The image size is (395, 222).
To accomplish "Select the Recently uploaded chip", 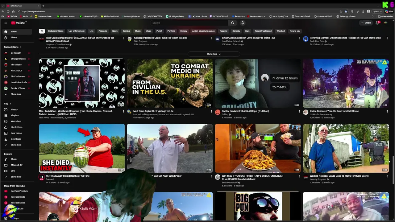I will coord(263,31).
